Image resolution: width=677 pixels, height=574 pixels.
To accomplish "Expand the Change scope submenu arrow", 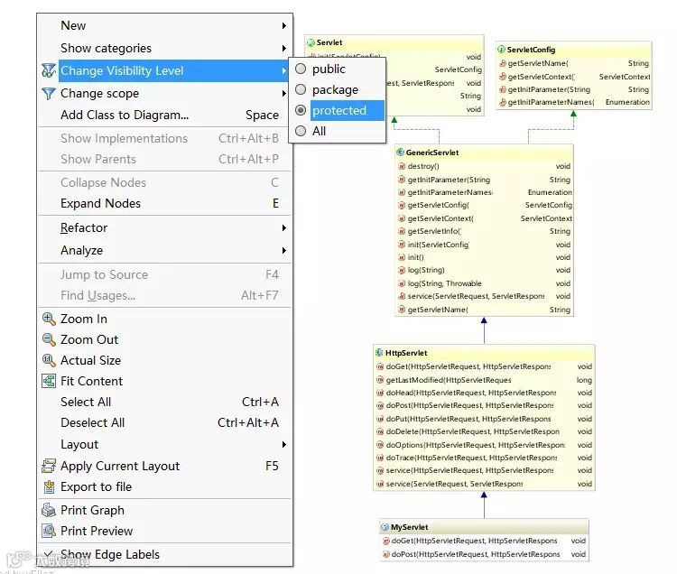I will (284, 93).
